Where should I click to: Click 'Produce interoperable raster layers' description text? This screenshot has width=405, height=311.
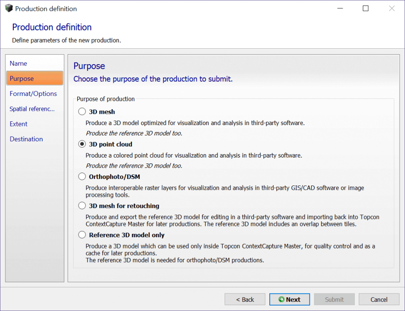(225, 191)
